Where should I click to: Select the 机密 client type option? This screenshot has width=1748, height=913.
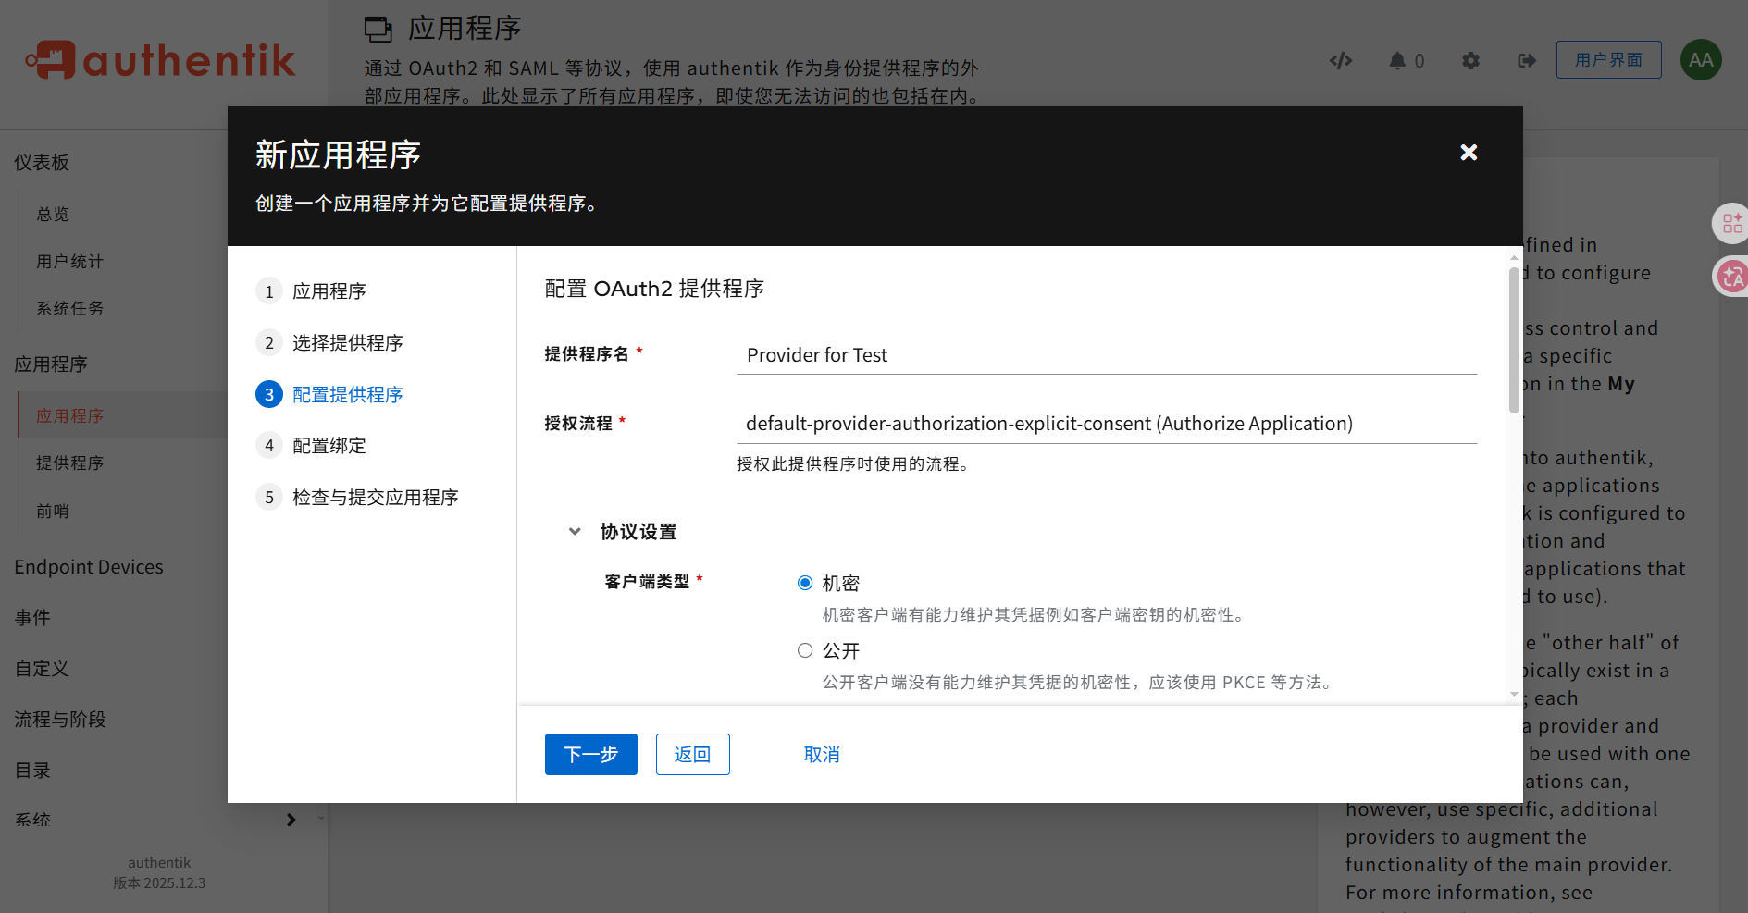805,582
